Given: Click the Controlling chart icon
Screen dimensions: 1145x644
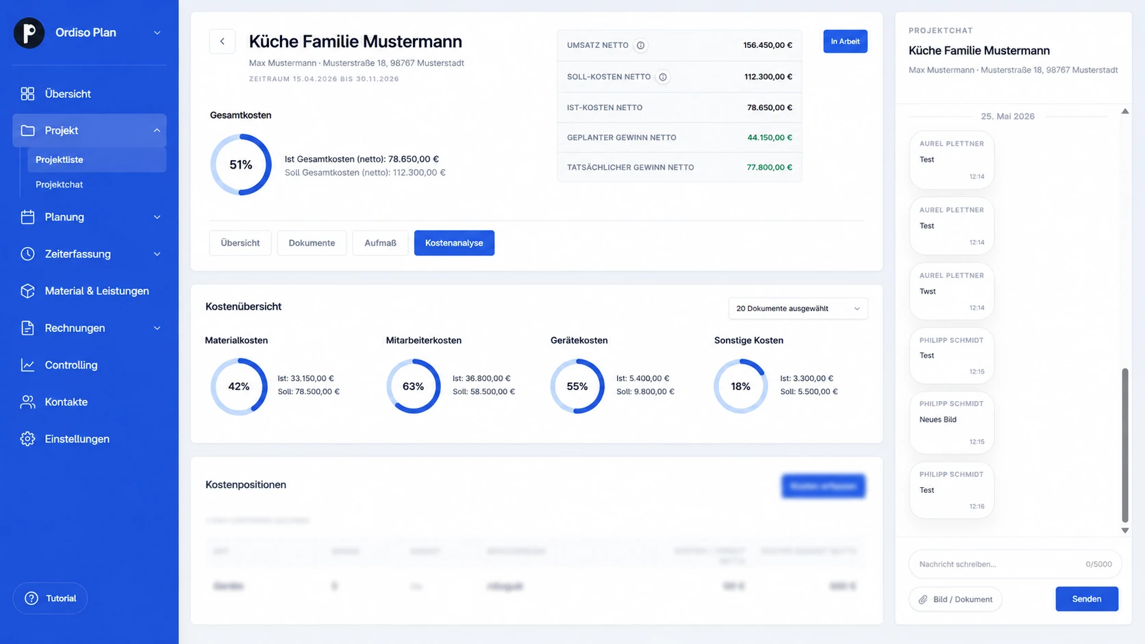Looking at the screenshot, I should coord(27,365).
